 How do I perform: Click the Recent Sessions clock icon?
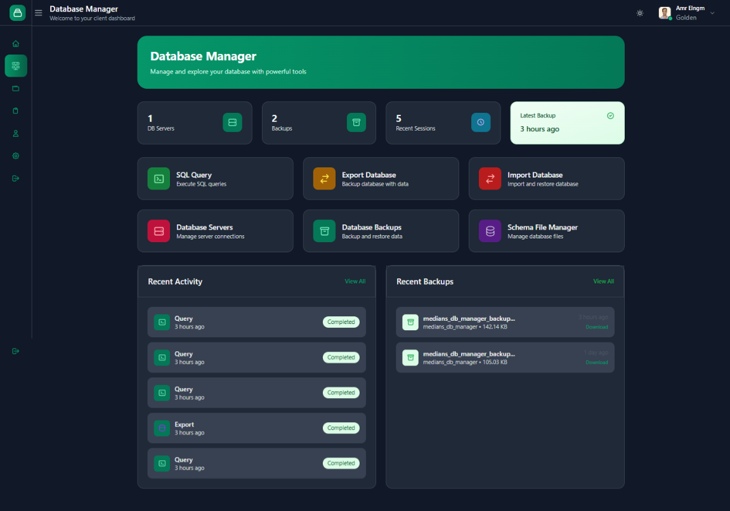click(x=480, y=122)
